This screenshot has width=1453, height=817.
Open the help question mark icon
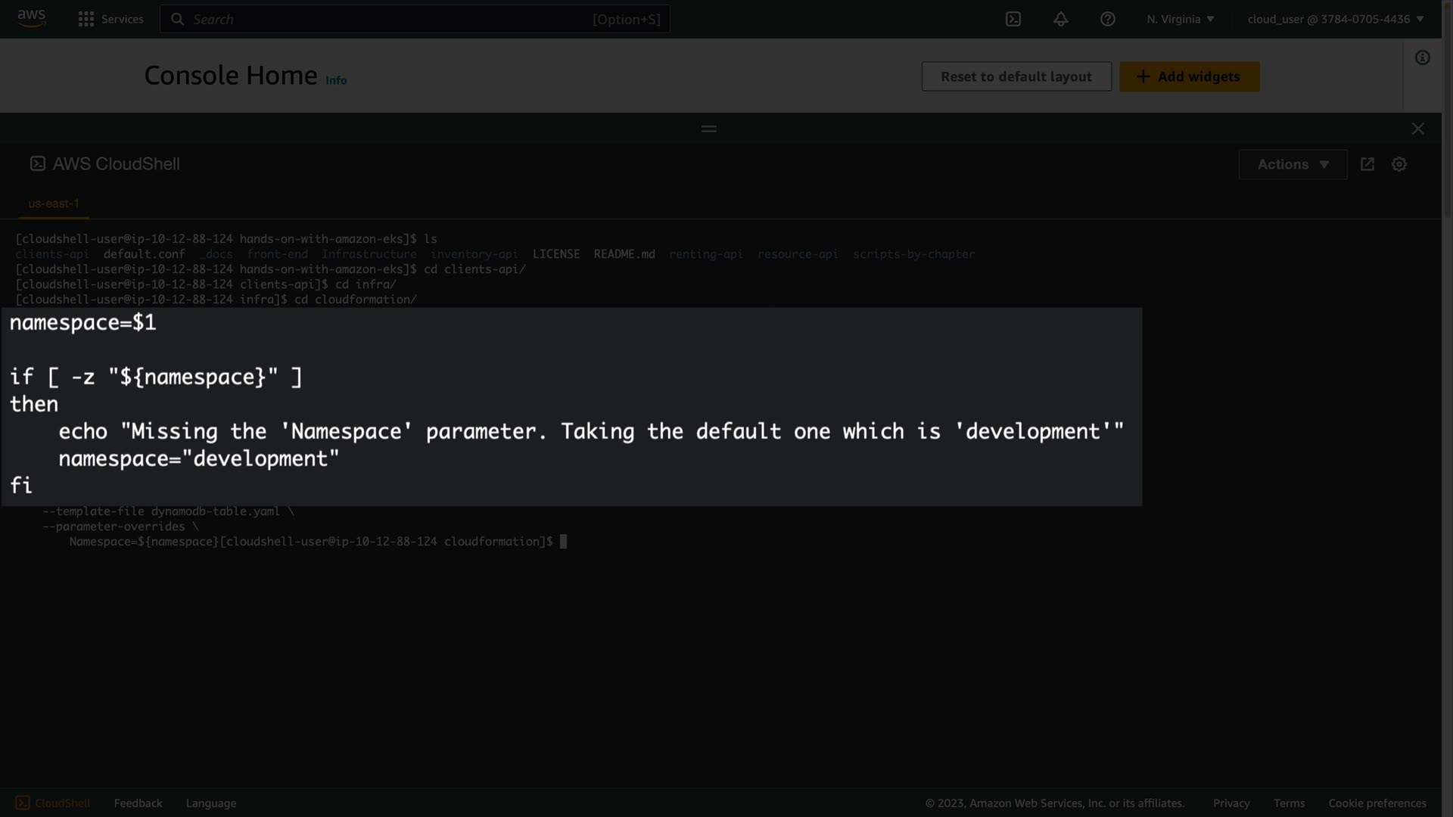[x=1107, y=19]
